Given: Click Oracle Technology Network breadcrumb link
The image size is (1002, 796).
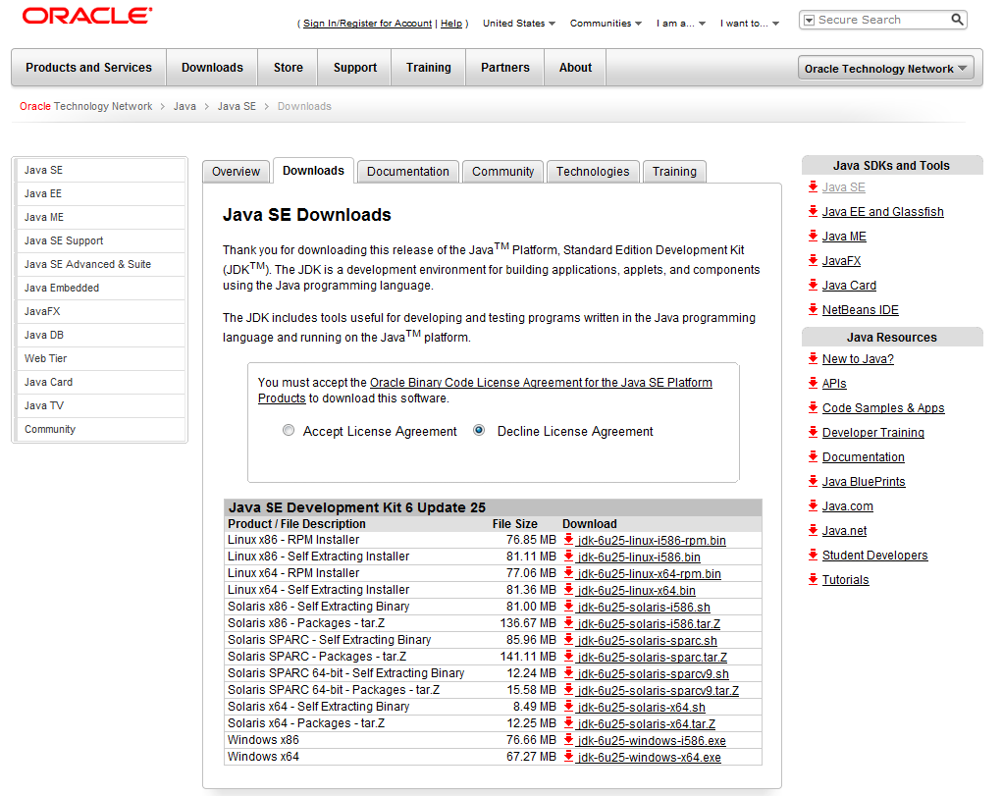Looking at the screenshot, I should click(x=85, y=106).
